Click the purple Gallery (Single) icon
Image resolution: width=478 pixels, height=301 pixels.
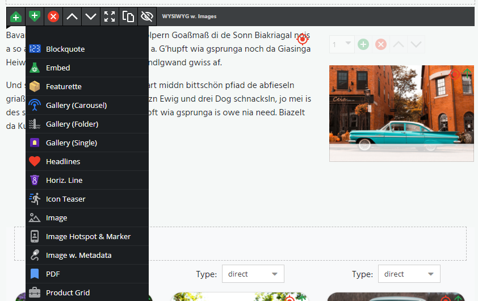(35, 143)
